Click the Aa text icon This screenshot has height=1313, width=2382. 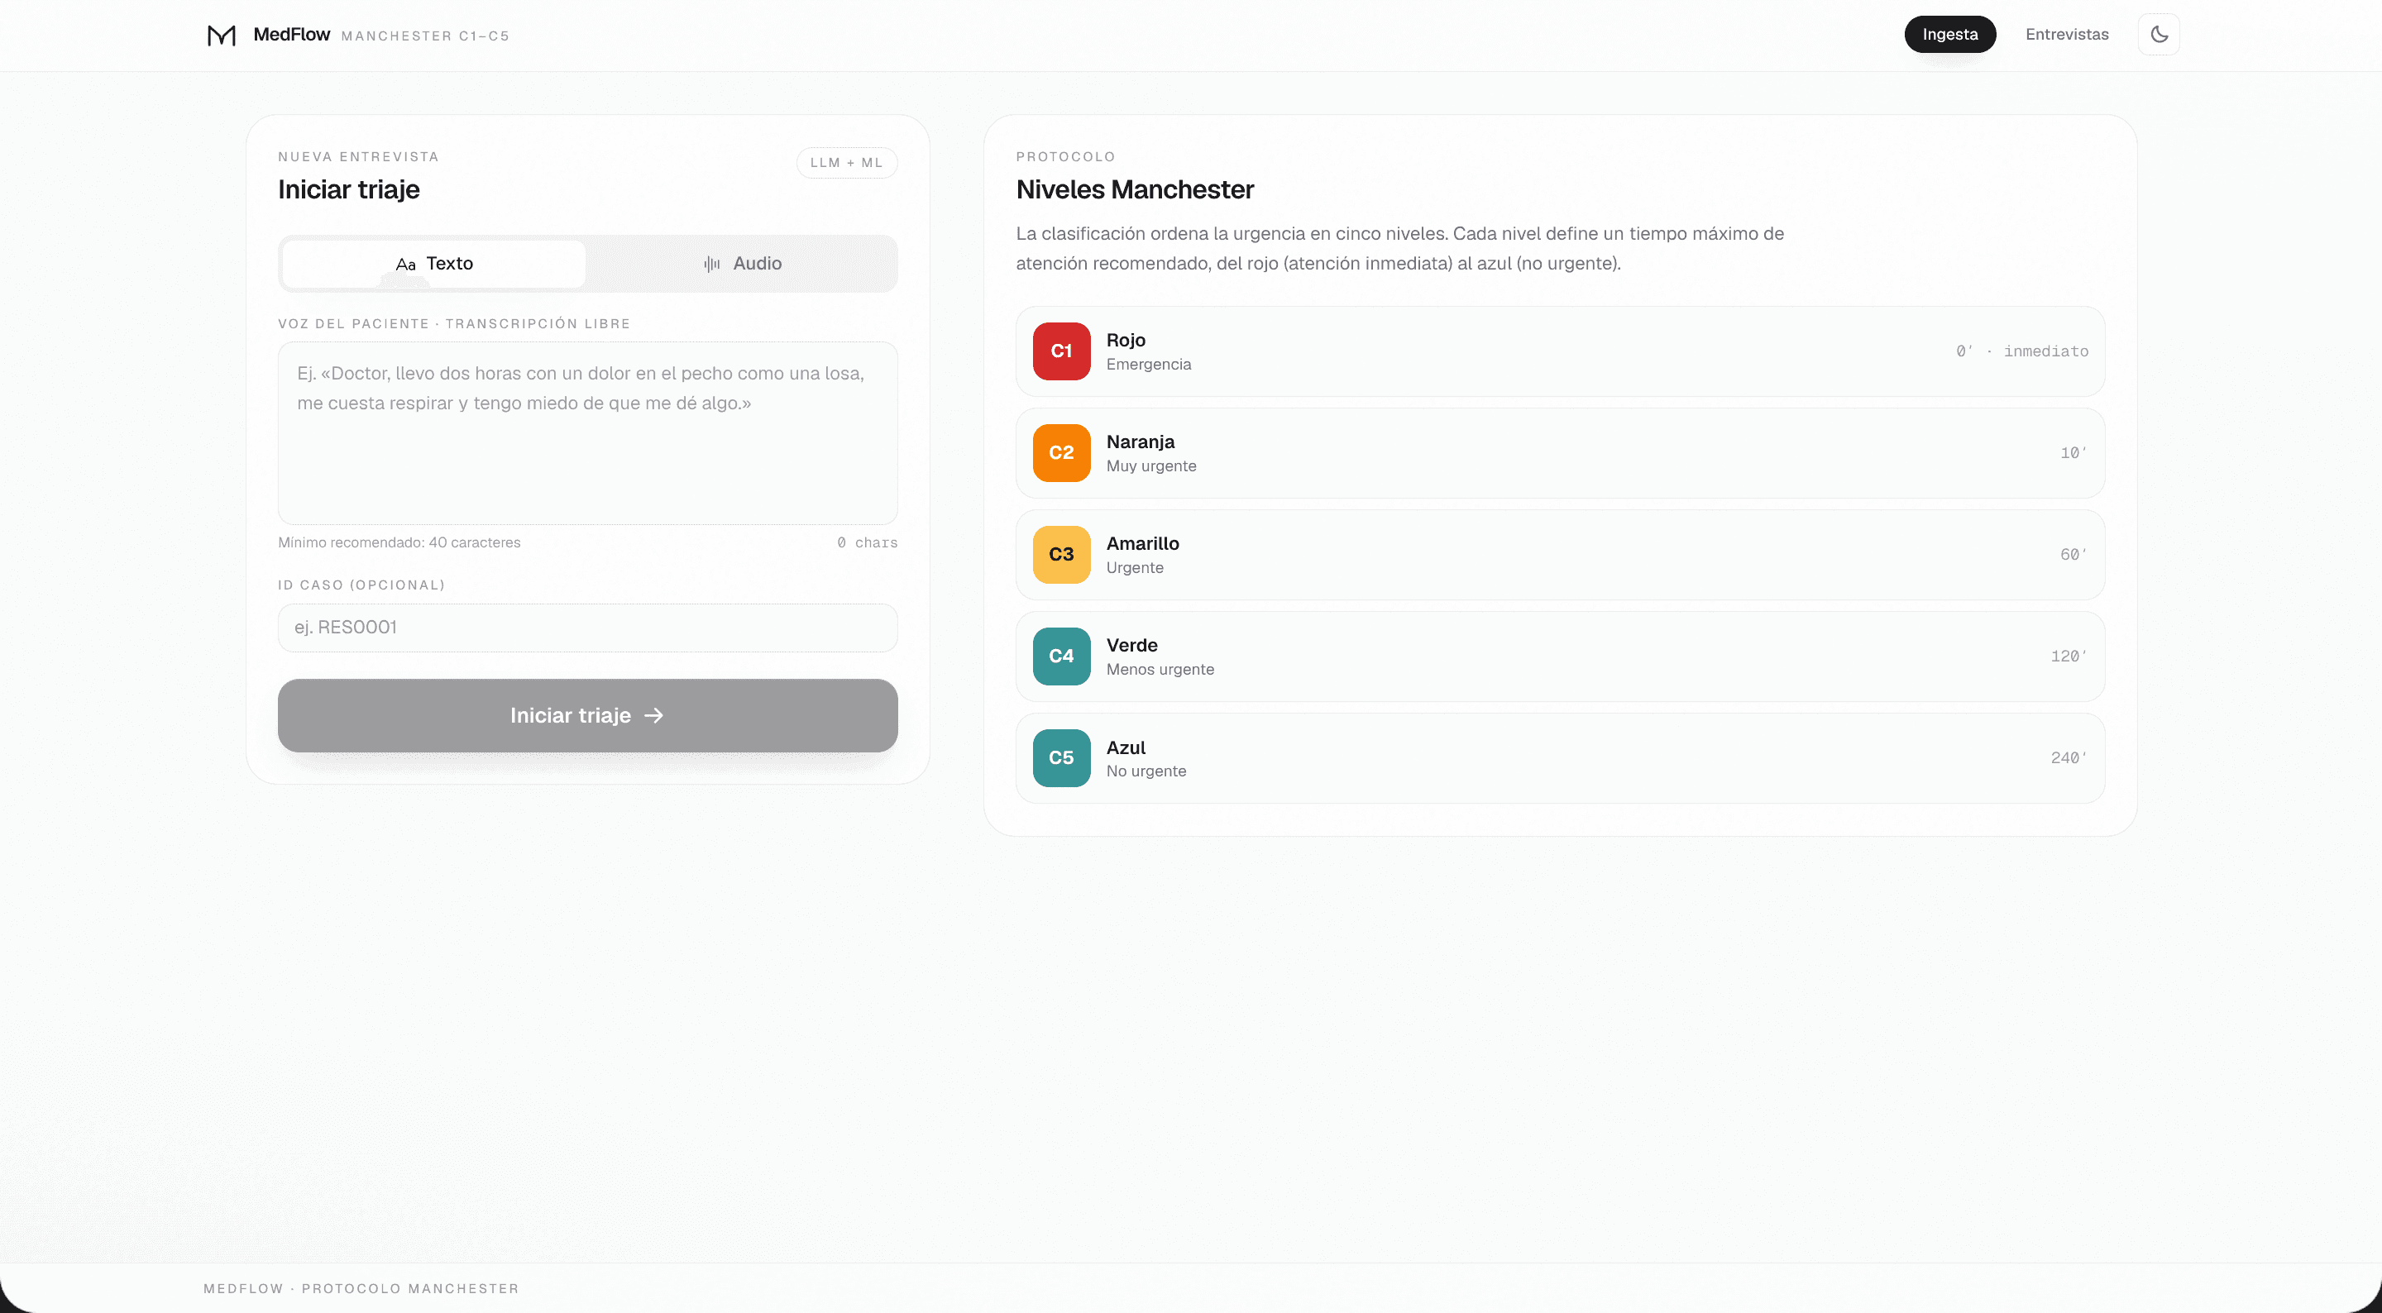tap(405, 265)
